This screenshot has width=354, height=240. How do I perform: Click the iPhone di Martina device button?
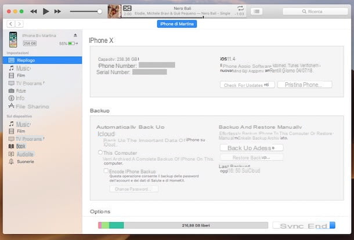pyautogui.click(x=177, y=24)
